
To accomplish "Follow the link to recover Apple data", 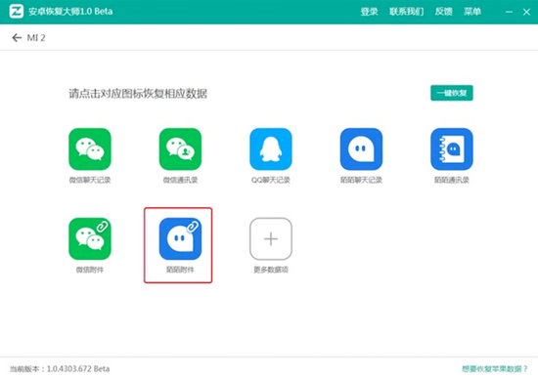I will (494, 368).
